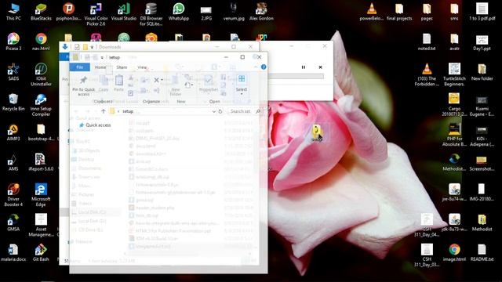The image size is (502, 282).
Task: Open DB Browser for SQLite shortcut
Action: coord(151,15)
